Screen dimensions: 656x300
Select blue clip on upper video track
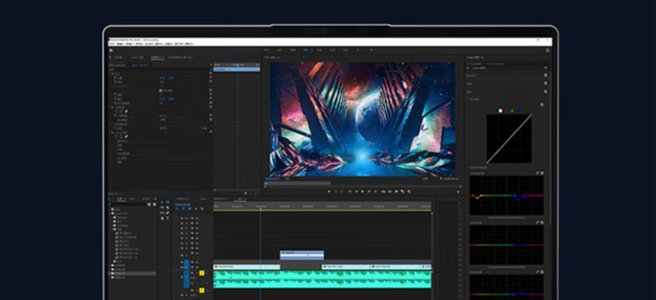[301, 255]
